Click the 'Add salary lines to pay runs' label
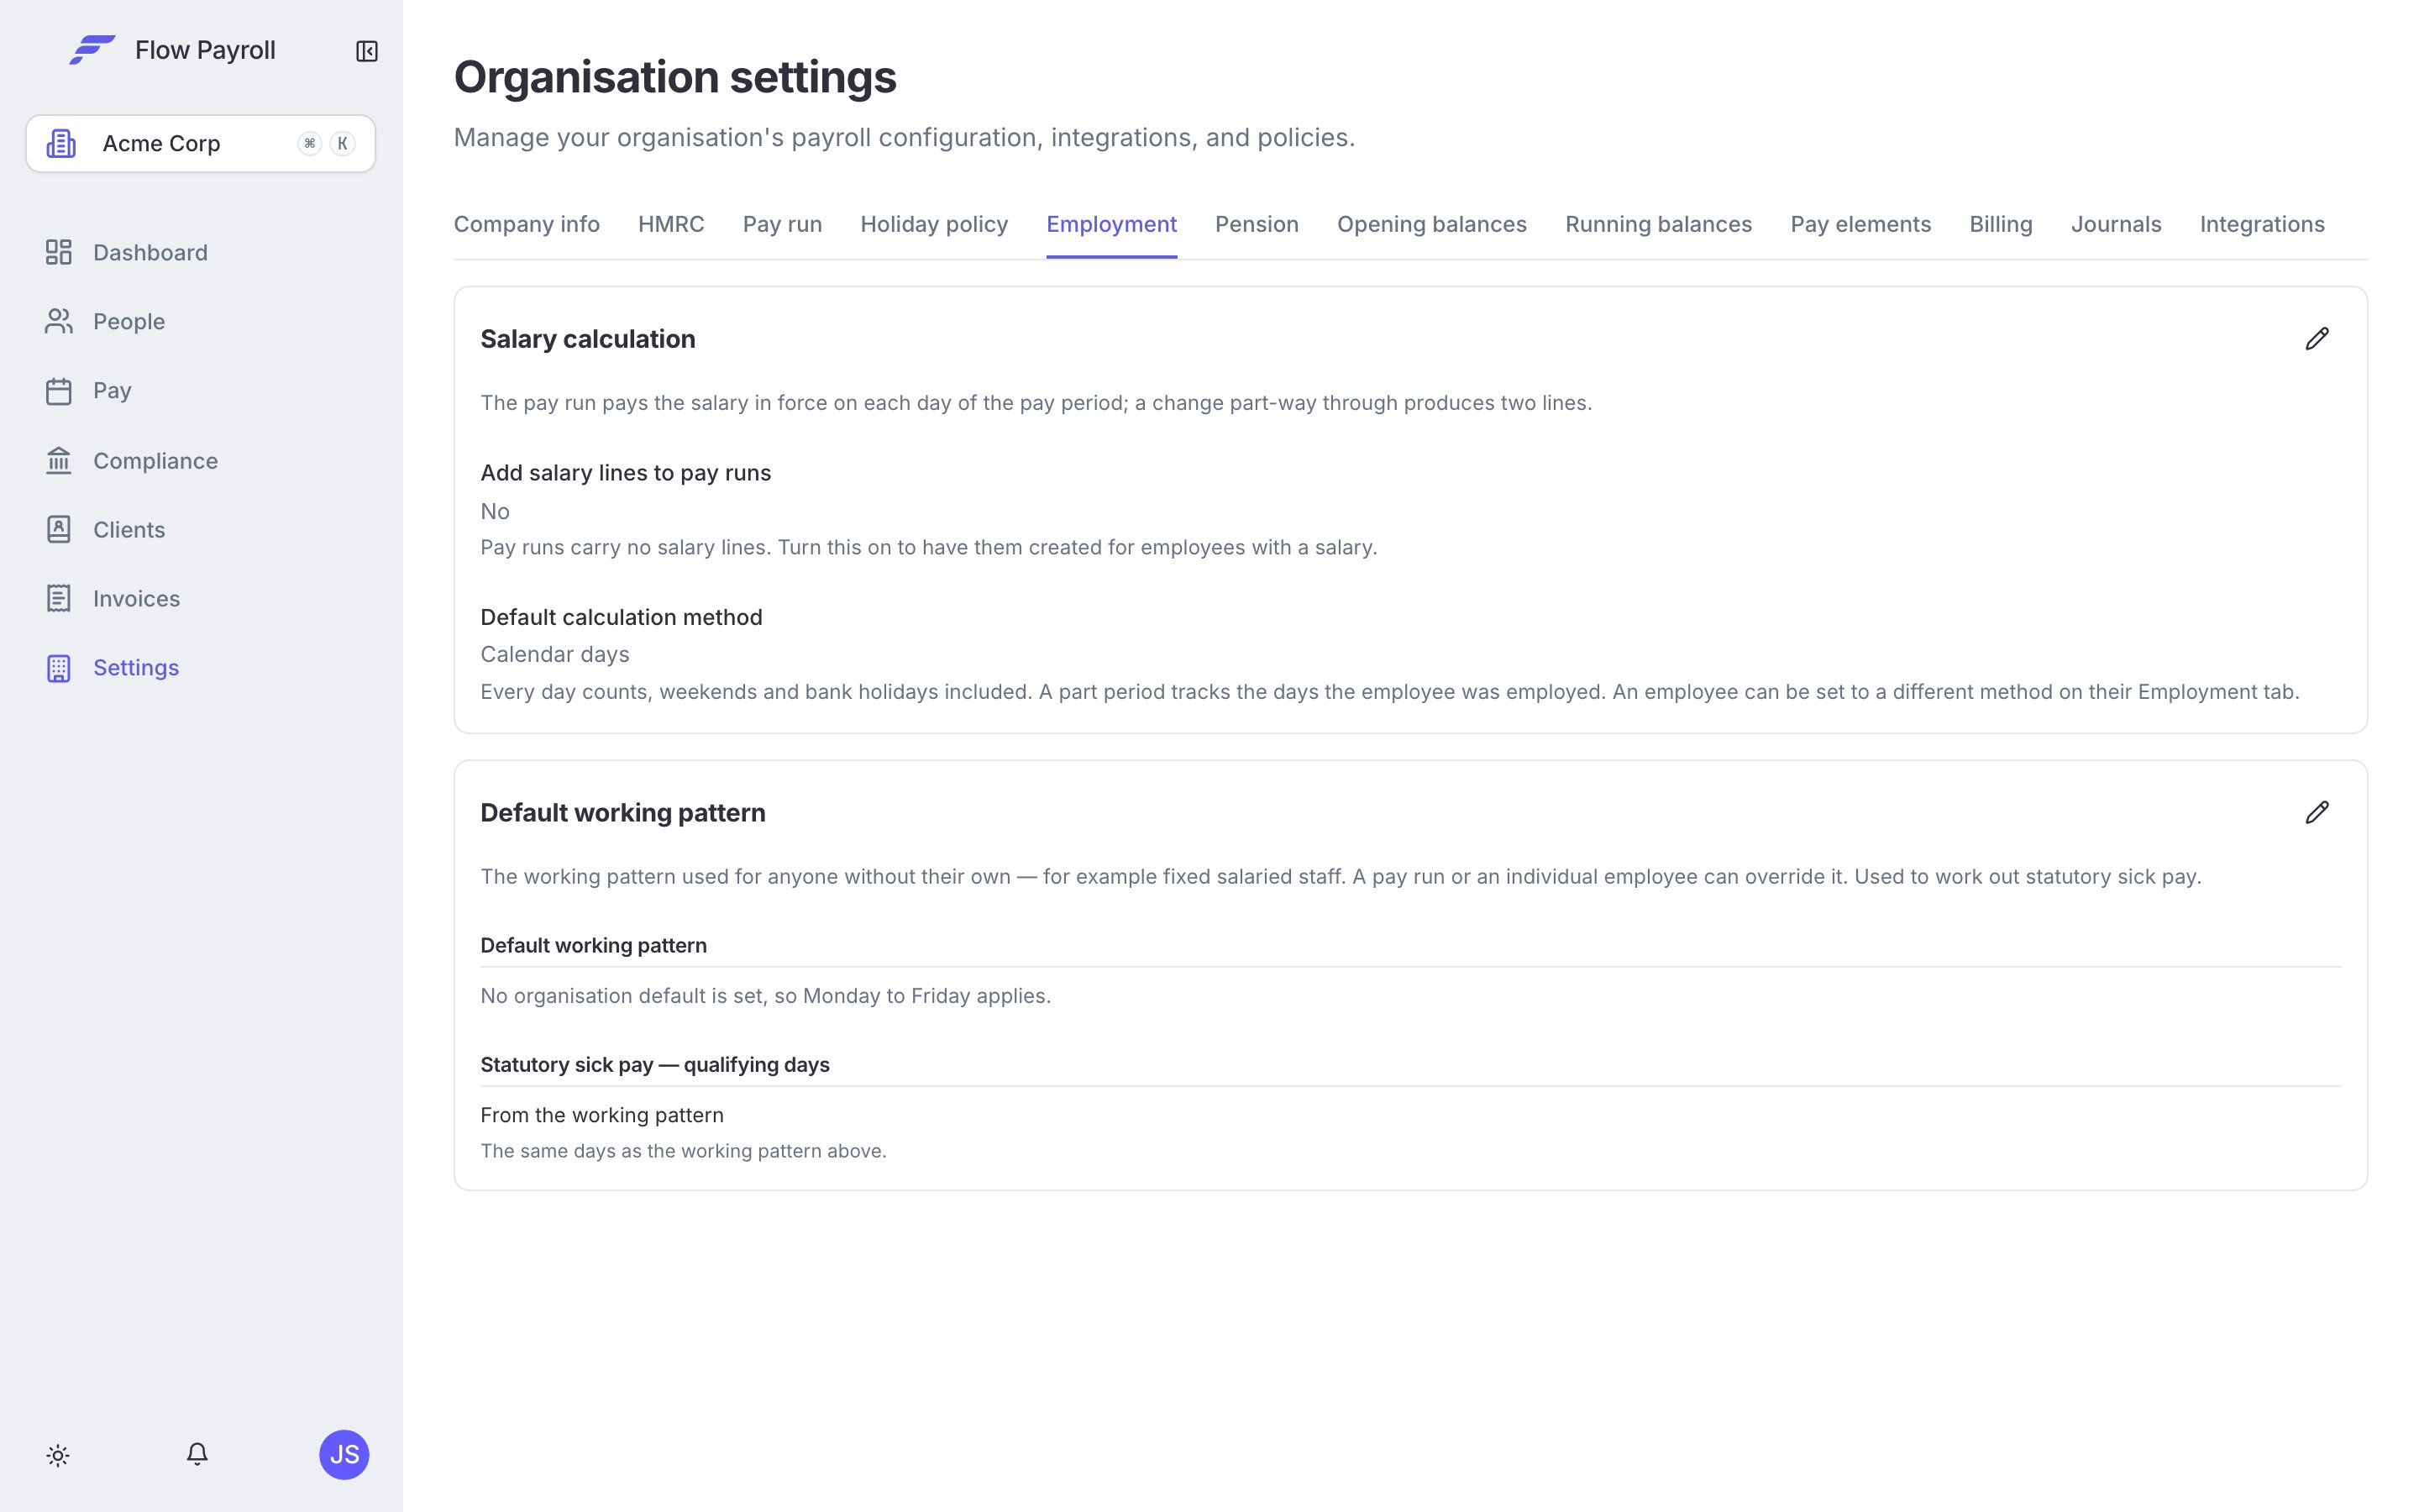 pyautogui.click(x=626, y=473)
